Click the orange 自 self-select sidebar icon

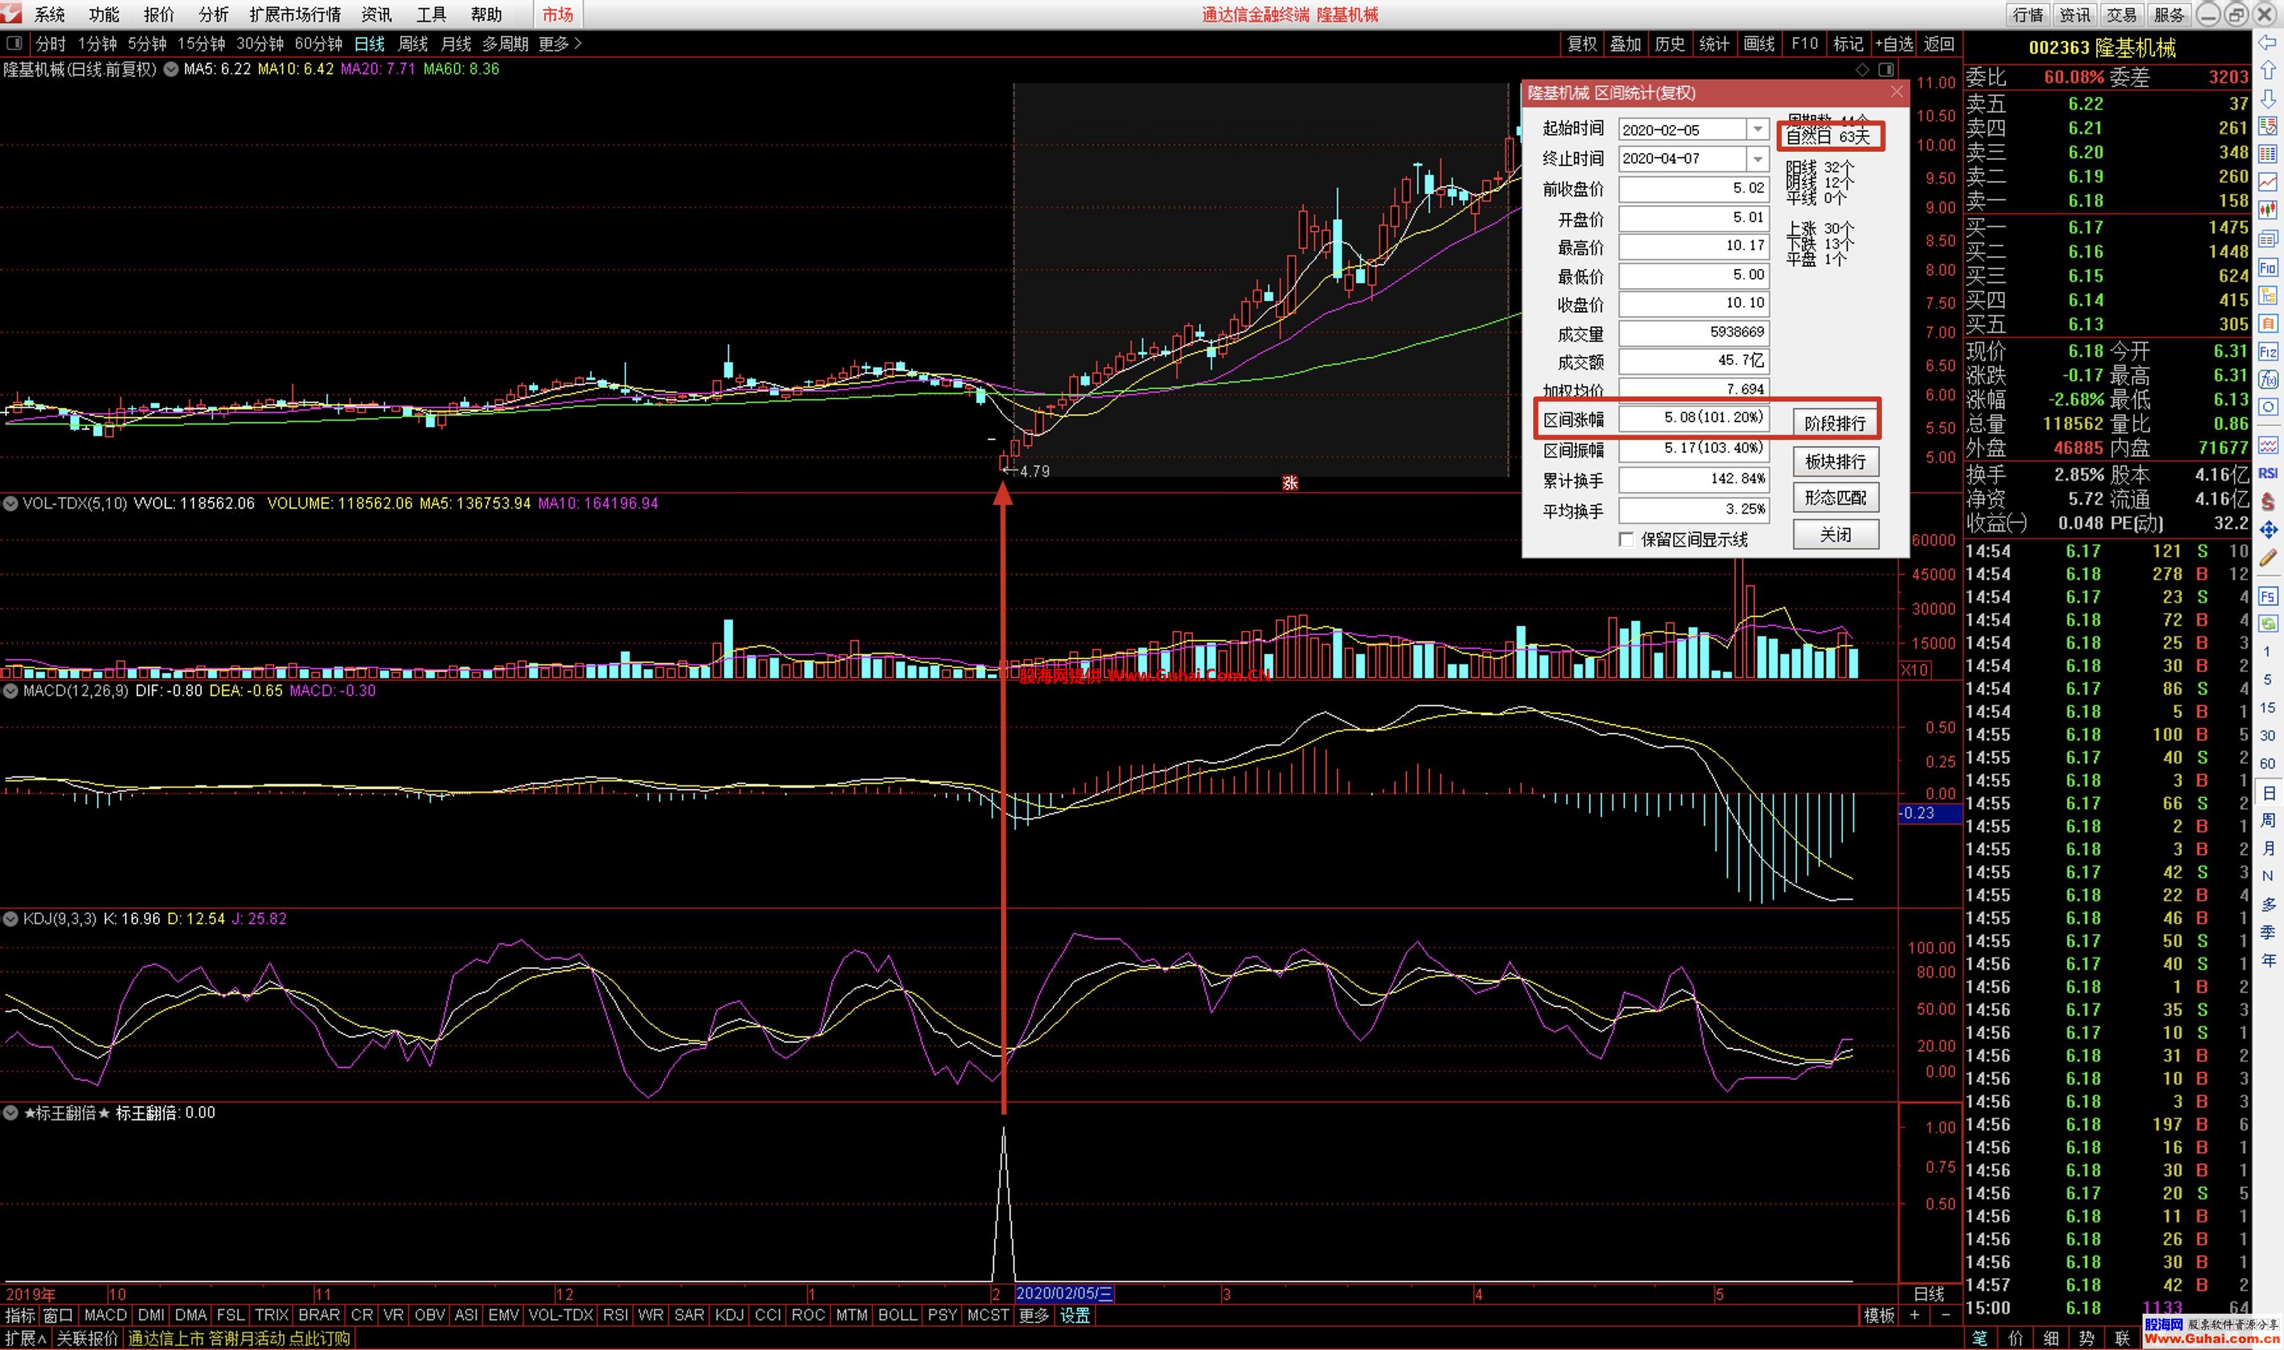(x=2267, y=323)
